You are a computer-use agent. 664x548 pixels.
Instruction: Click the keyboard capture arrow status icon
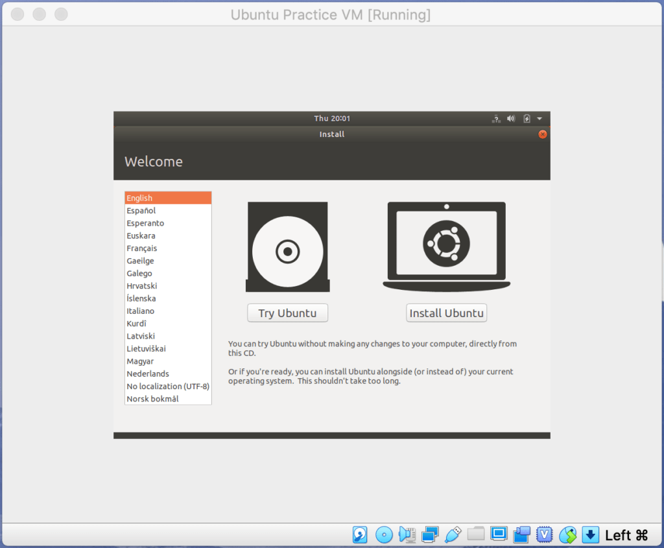[x=590, y=534]
